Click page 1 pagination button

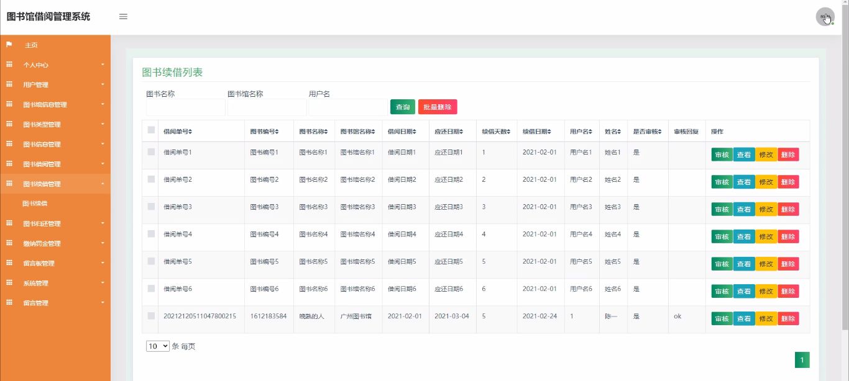coord(802,360)
